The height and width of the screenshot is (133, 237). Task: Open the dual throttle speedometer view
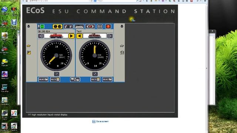tap(57, 27)
